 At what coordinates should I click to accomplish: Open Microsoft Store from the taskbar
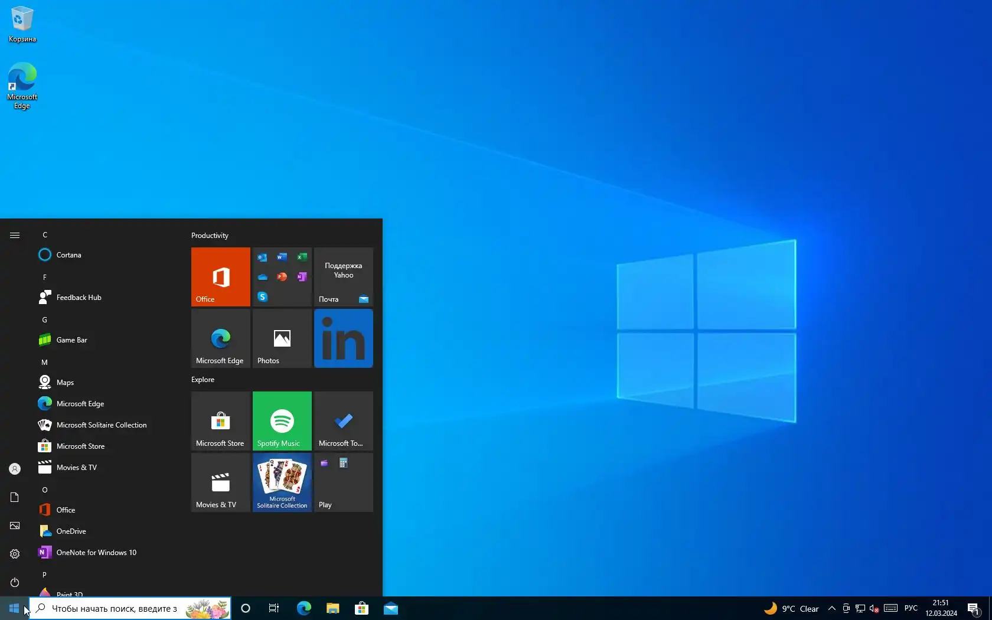pos(361,608)
